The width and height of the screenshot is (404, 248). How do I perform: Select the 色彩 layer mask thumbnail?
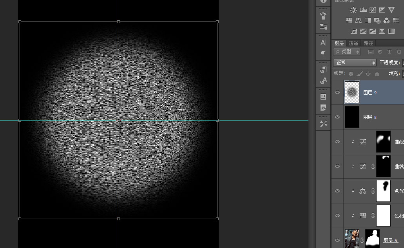pyautogui.click(x=383, y=191)
